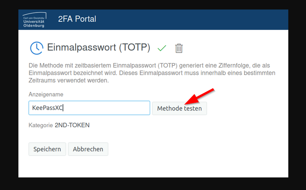Save changes with the Speichern button

click(47, 149)
